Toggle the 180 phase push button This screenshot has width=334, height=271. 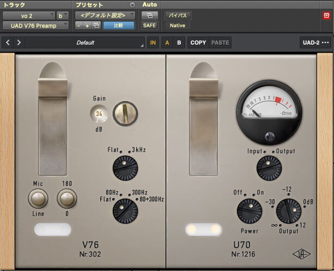point(67,199)
